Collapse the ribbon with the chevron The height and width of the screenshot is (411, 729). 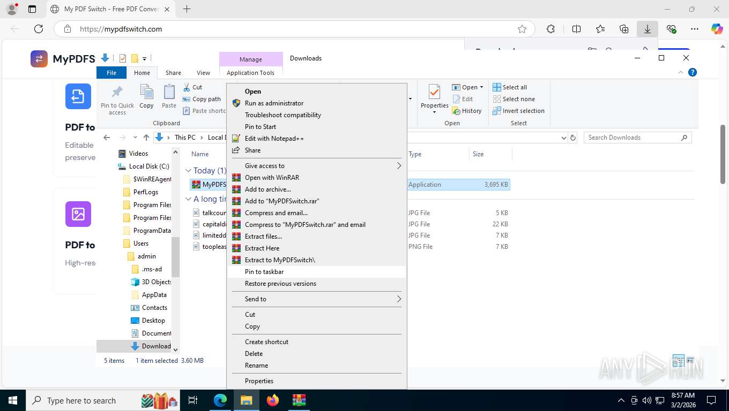point(681,72)
